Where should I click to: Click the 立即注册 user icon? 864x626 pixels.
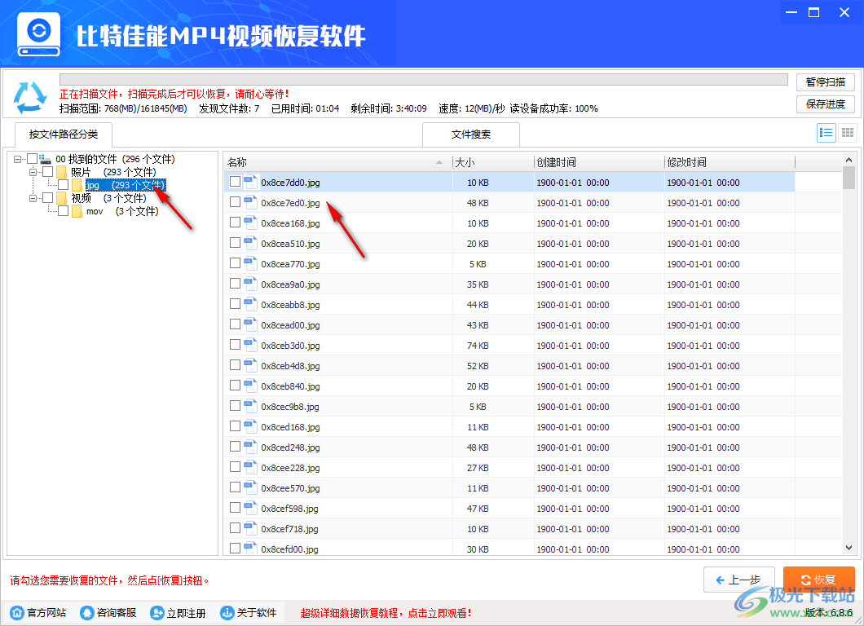(x=157, y=612)
